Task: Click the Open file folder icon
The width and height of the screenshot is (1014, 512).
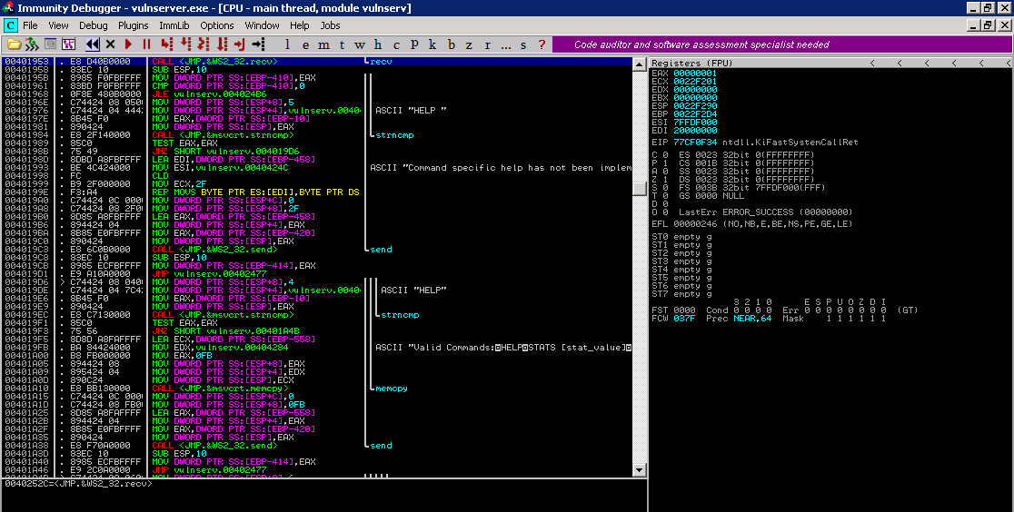Action: coord(15,44)
